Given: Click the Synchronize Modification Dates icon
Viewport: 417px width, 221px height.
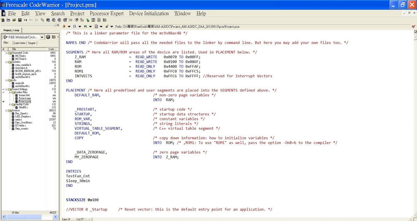Looking at the screenshot, I should (54, 37).
